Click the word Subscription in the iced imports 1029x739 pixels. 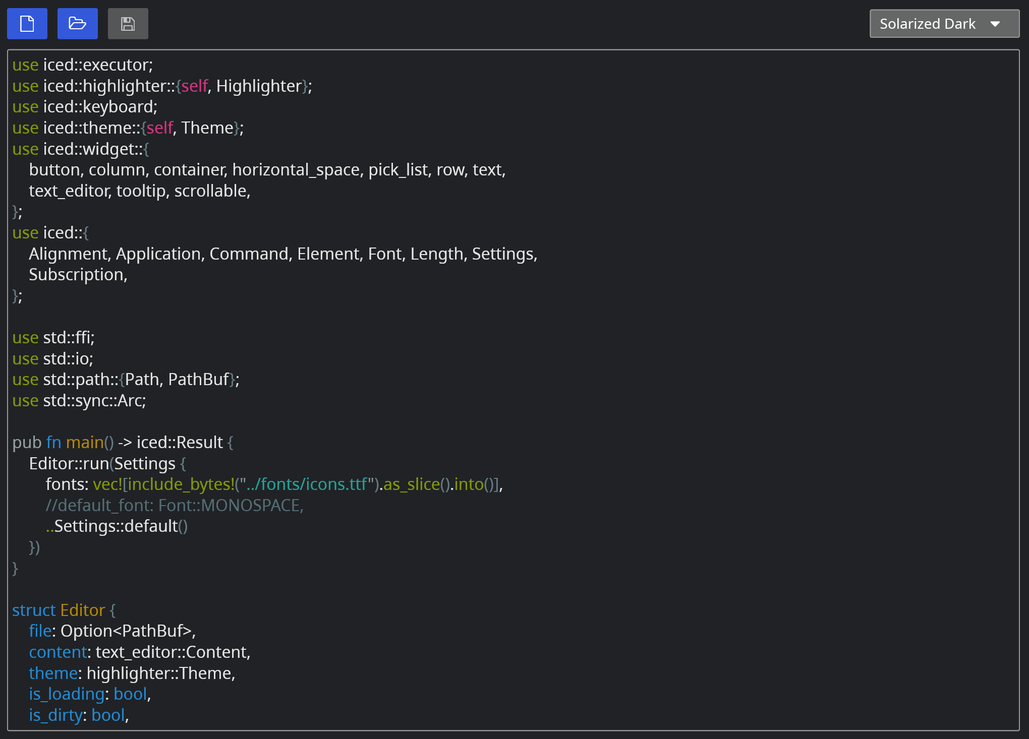pyautogui.click(x=77, y=274)
